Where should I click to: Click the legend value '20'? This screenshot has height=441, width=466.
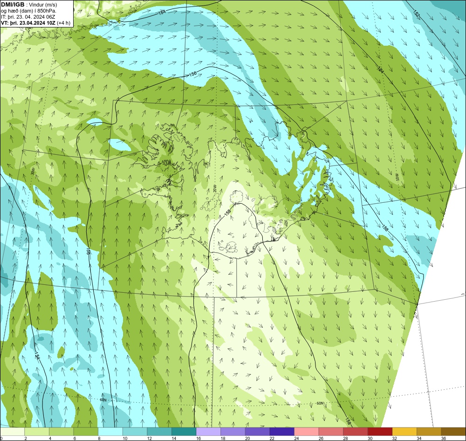(x=247, y=438)
